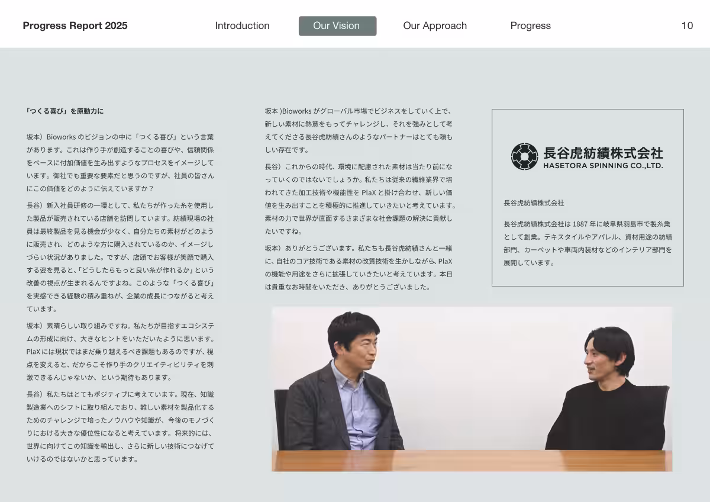
Task: Click the paragraph beginning 坂本）素晴らしい取り組み
Action: pos(120,352)
